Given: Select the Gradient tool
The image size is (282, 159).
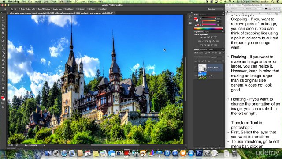Looking at the screenshot, I should [x=3, y=61].
